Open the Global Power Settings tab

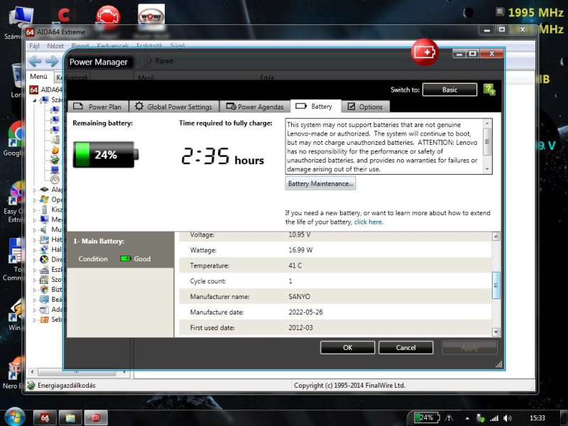[x=174, y=106]
